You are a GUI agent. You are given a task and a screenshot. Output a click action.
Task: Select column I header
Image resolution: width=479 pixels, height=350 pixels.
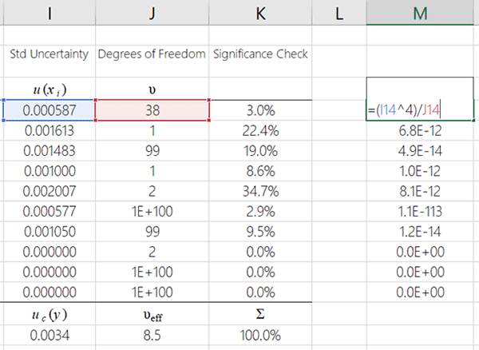[49, 13]
